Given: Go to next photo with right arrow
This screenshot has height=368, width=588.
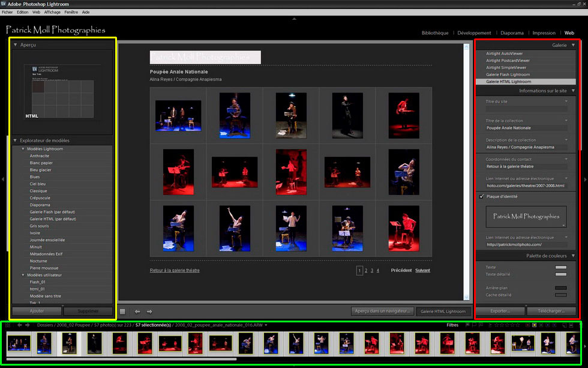Looking at the screenshot, I should coord(149,312).
